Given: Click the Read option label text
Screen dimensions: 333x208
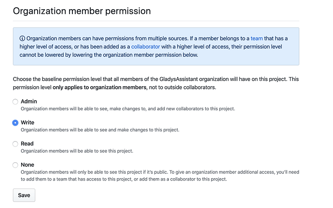Looking at the screenshot, I should [27, 144].
